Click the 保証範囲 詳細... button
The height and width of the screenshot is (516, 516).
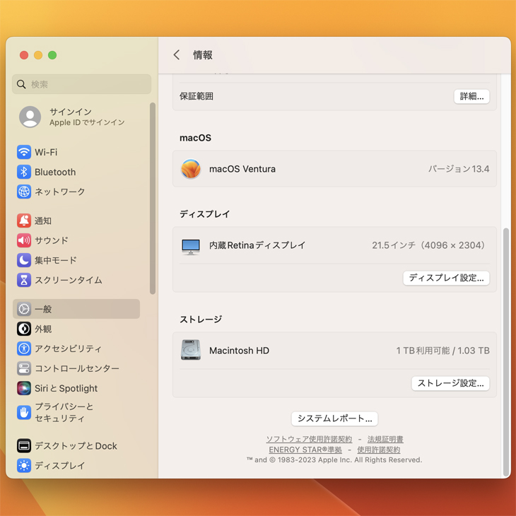(471, 96)
